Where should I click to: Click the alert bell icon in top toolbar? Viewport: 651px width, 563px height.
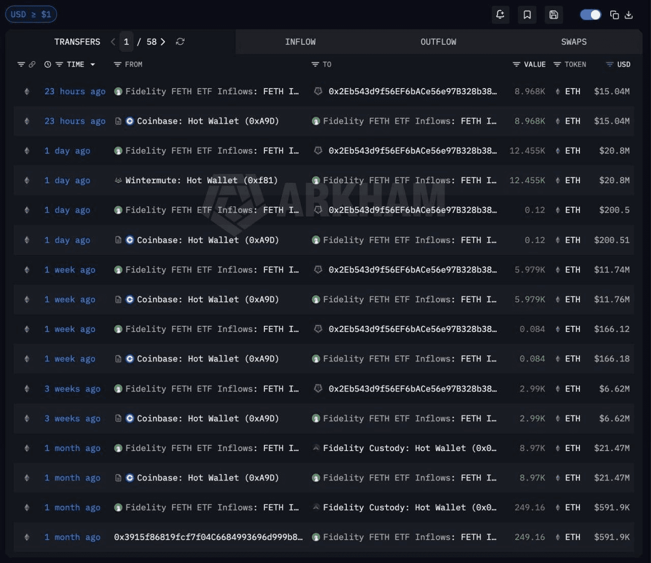click(x=500, y=15)
